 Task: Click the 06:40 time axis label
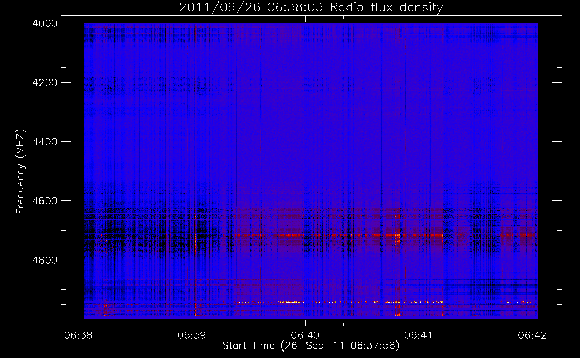click(x=305, y=335)
